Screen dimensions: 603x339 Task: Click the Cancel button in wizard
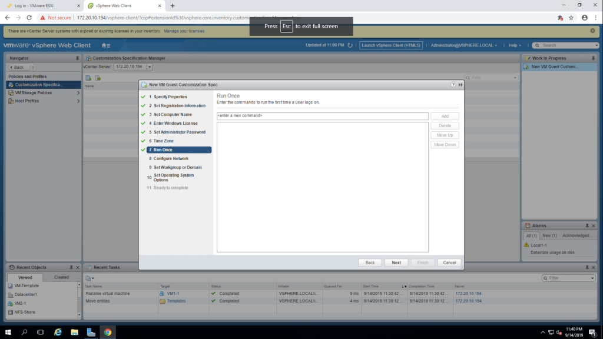pyautogui.click(x=449, y=262)
